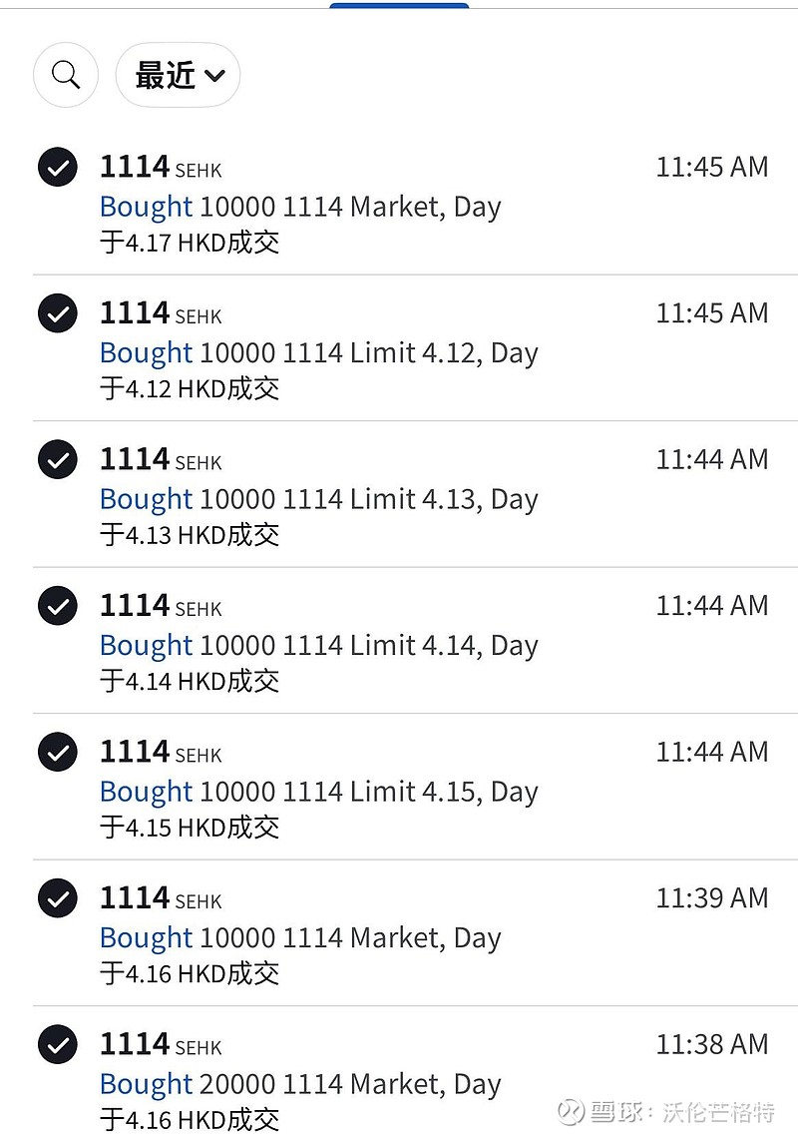Tap the checkmark icon of the 11:39 AM order

click(58, 898)
